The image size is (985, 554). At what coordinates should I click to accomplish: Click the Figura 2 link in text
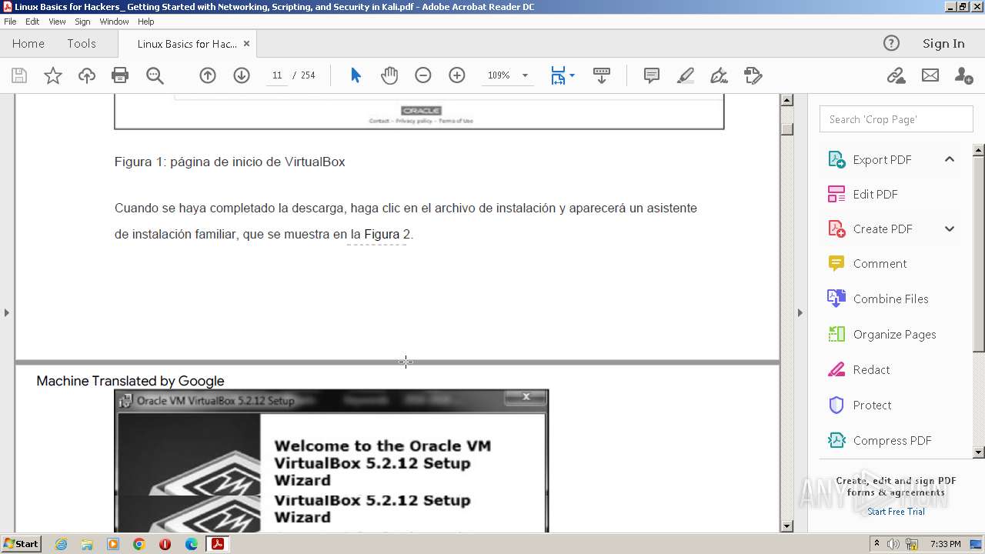[x=387, y=234]
